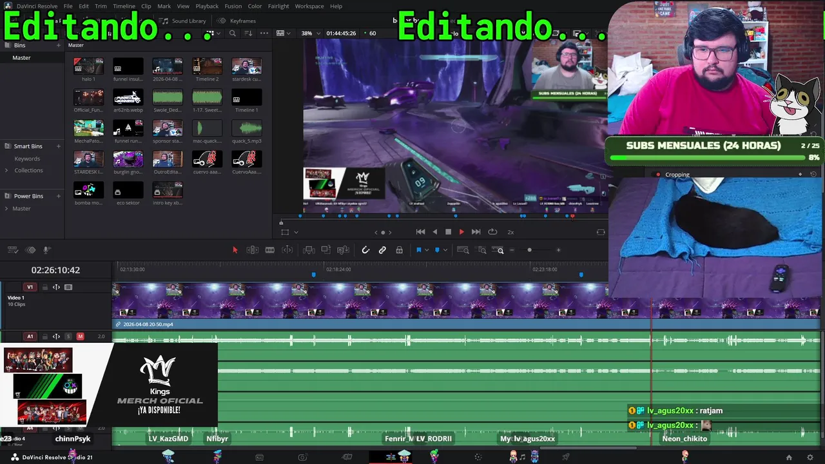Toggle Auto Track Selector on V1
The height and width of the screenshot is (464, 825).
[x=56, y=287]
